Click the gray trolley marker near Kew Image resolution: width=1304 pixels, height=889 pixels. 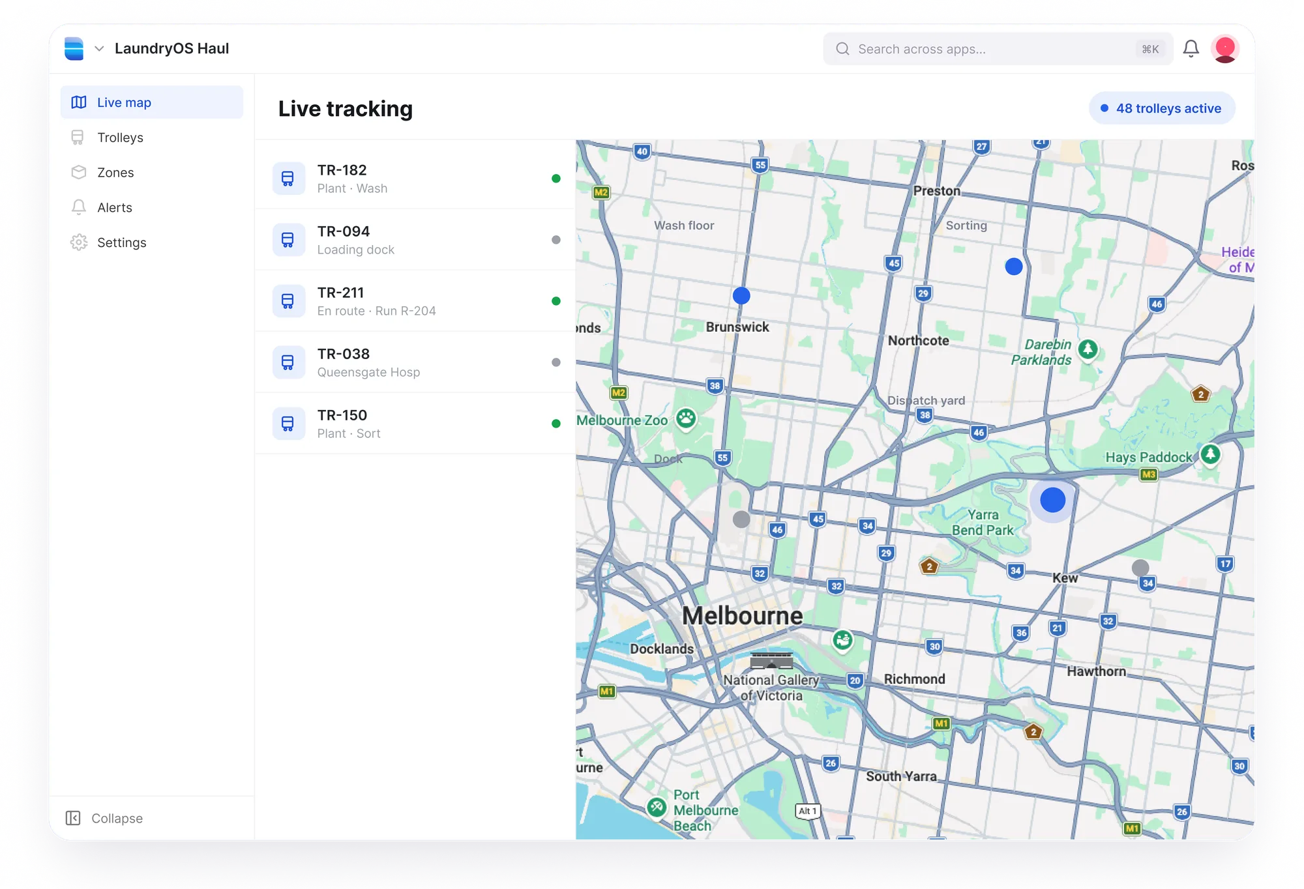pyautogui.click(x=1140, y=568)
